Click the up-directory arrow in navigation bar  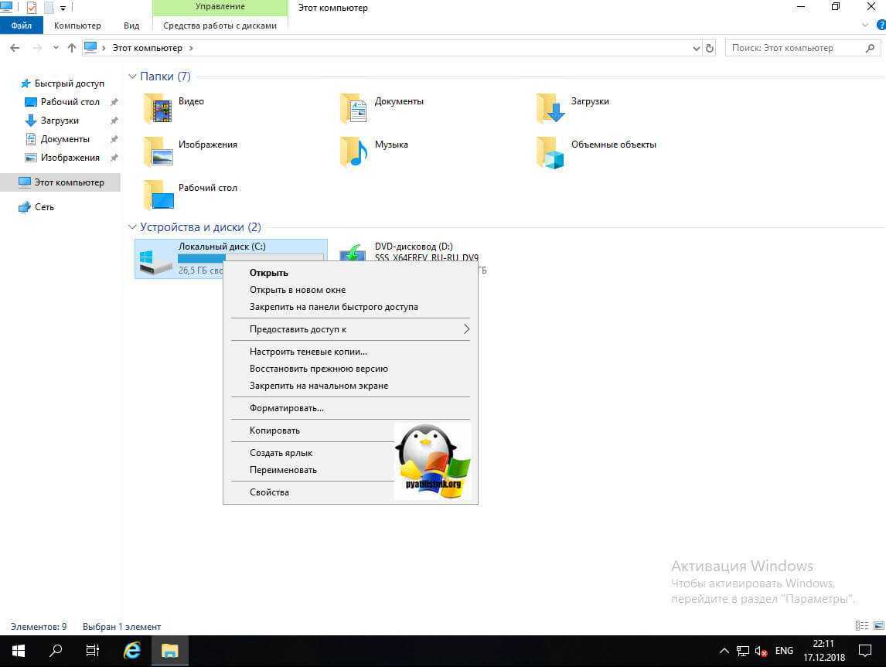[x=72, y=48]
